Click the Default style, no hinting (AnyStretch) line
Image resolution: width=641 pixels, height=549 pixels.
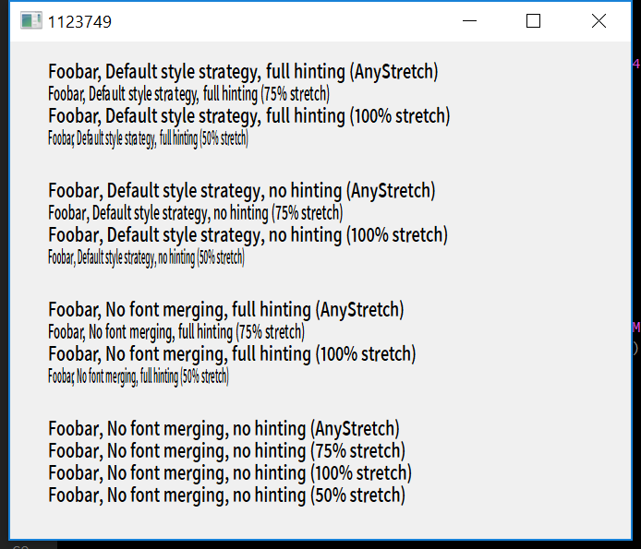tap(242, 191)
